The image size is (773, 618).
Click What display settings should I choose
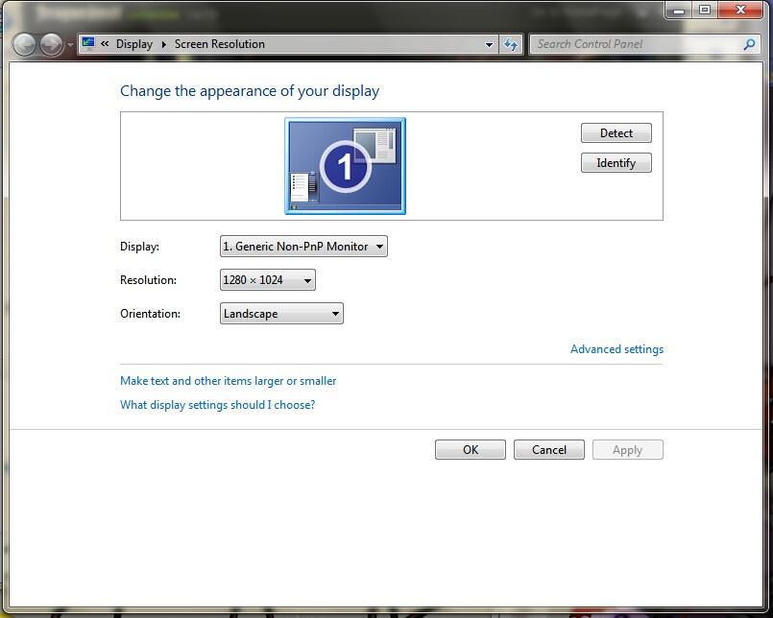click(x=217, y=405)
